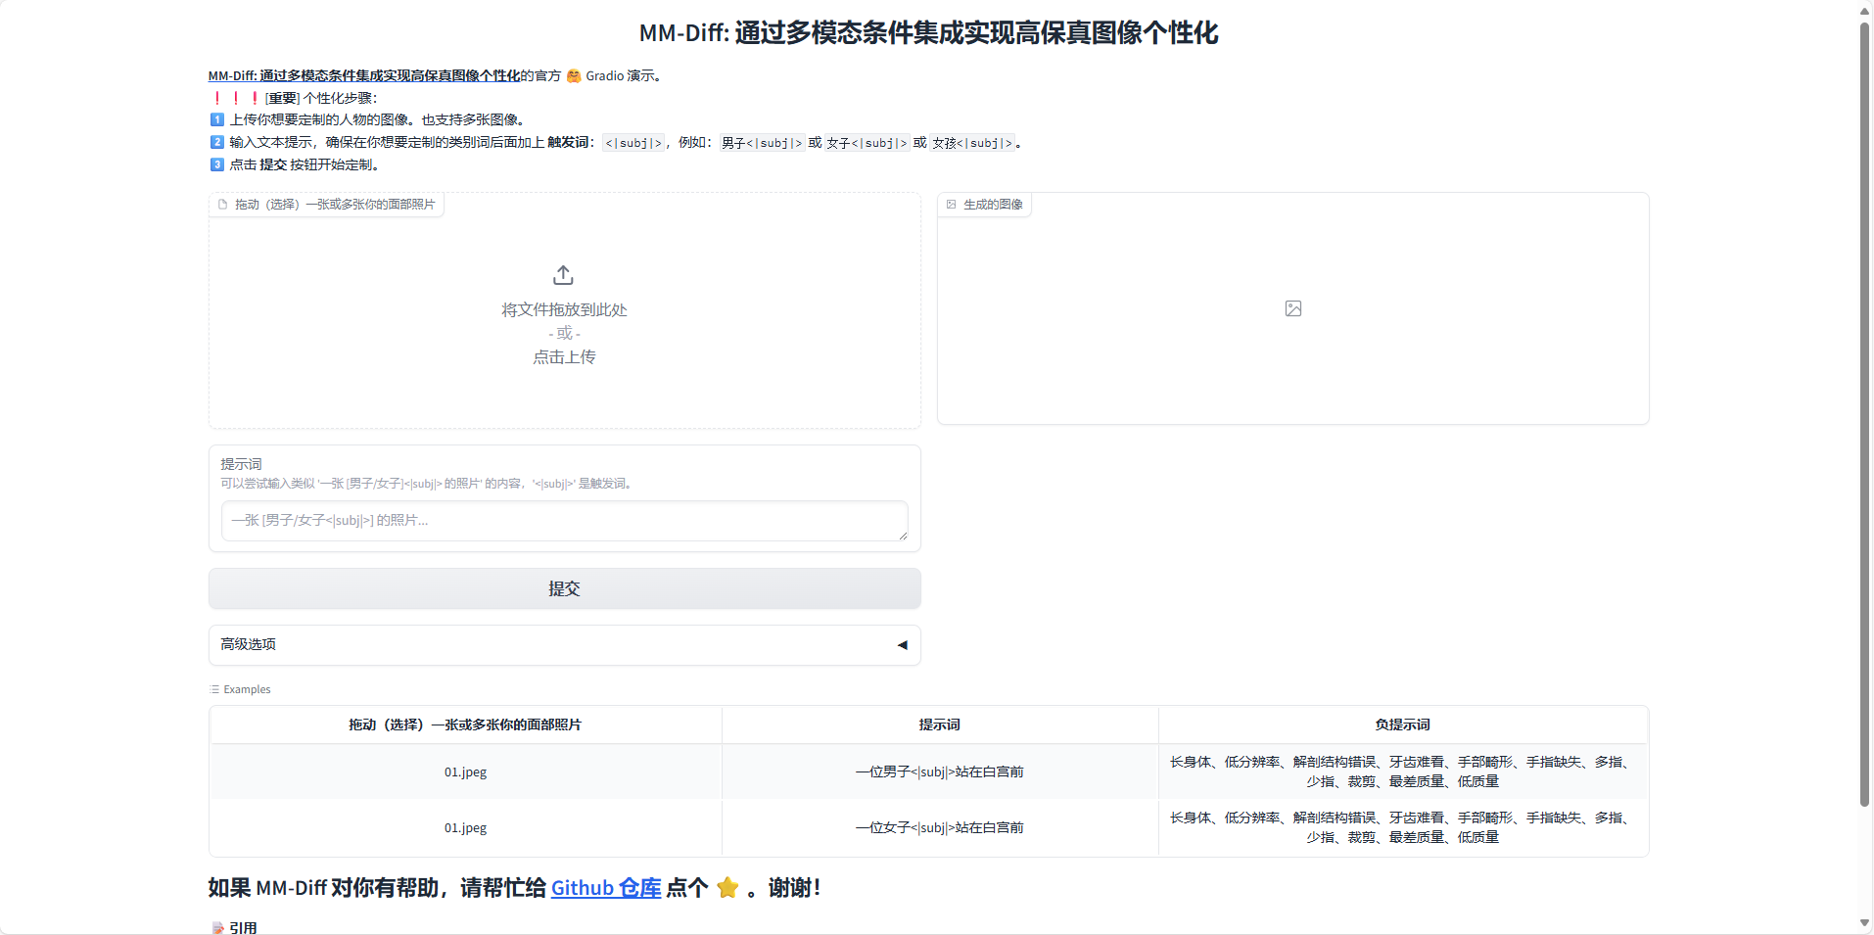The image size is (1874, 935).
Task: Select the 一位男子 example 01.jpeg cell
Action: point(465,772)
